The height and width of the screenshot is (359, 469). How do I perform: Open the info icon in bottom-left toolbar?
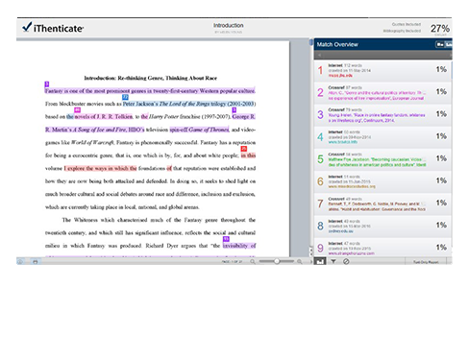click(20, 262)
